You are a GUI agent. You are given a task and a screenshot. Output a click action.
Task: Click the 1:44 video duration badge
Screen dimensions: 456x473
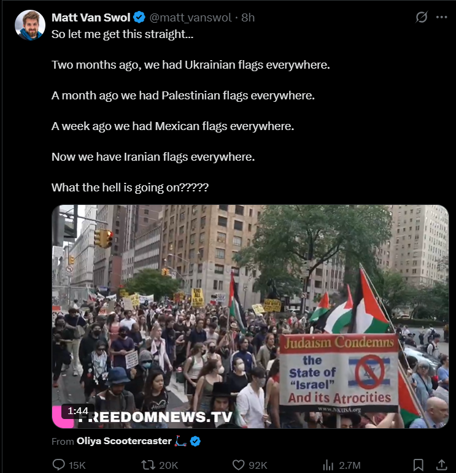point(78,411)
